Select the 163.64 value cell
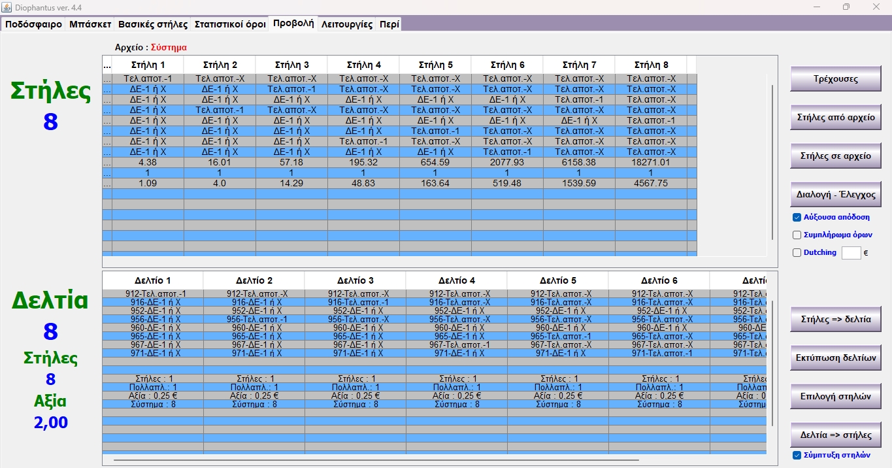Screen dimensions: 892x468 tap(435, 183)
